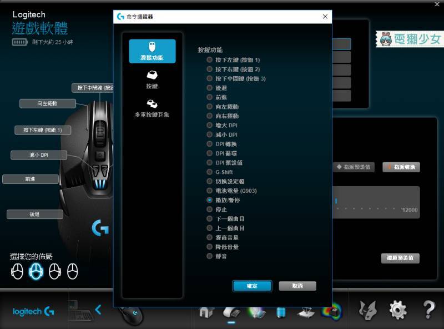Image resolution: width=444 pixels, height=329 pixels.
Task: Select 上一個曲目 previous track option
Action: click(x=209, y=228)
